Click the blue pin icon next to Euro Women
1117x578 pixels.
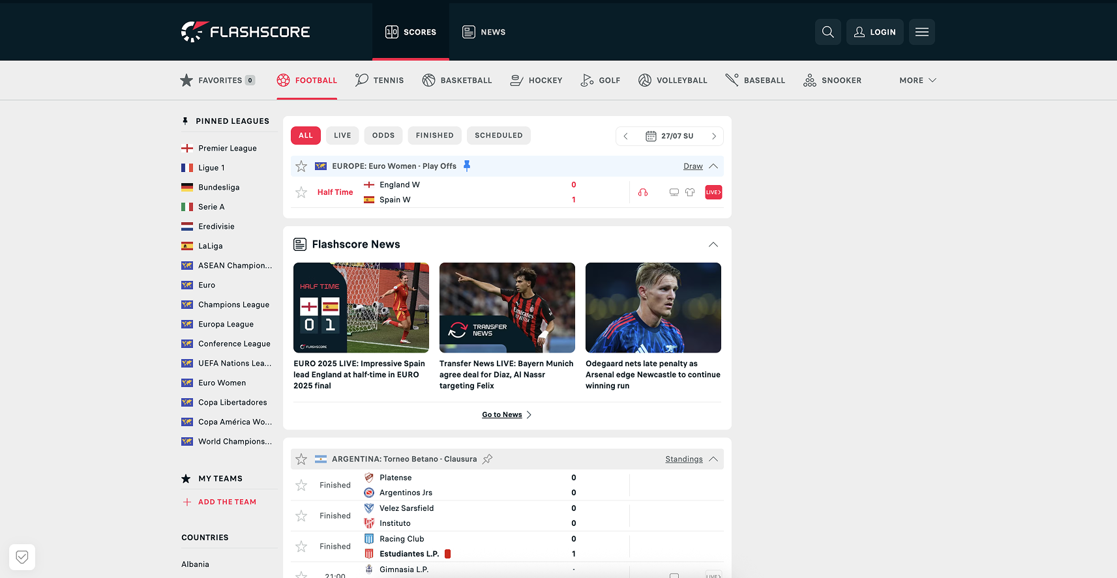click(x=467, y=166)
